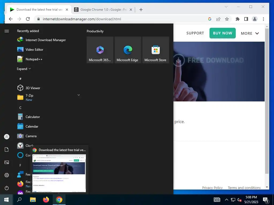Click the address bar URL

click(82, 19)
